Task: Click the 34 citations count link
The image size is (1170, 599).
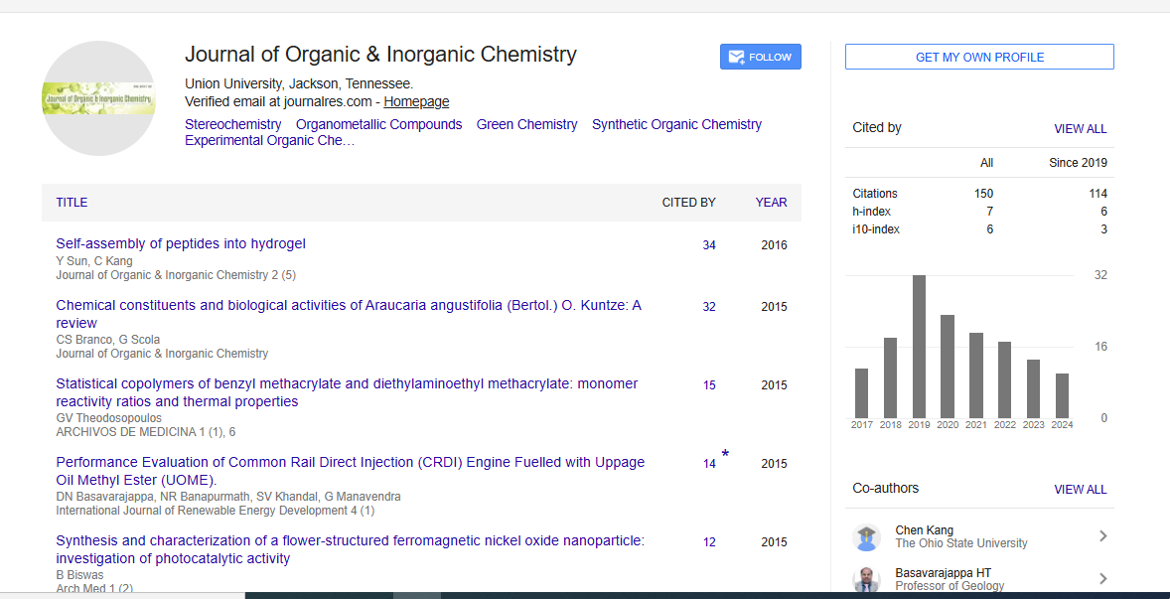Action: (709, 245)
